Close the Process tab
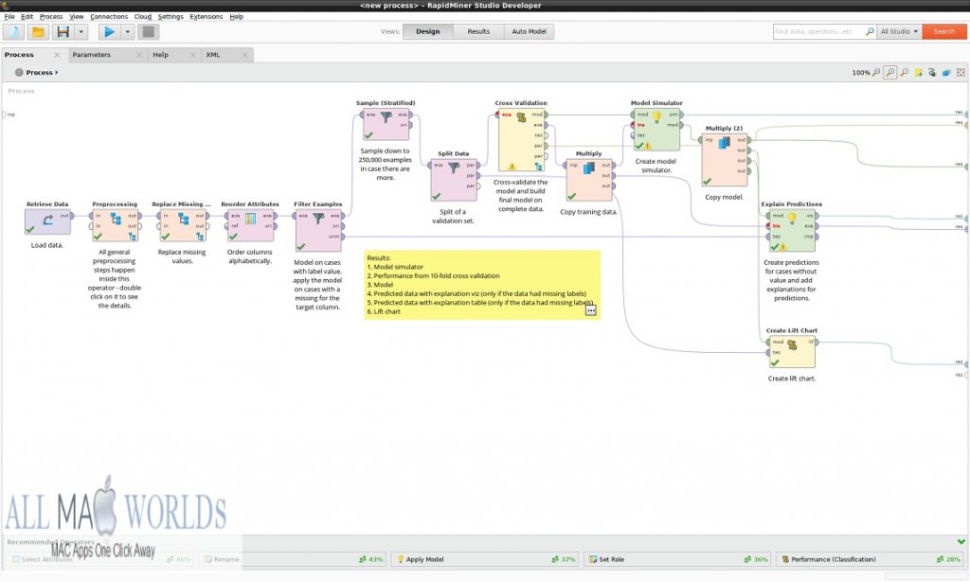Viewport: 970px width, 582px height. (x=57, y=55)
